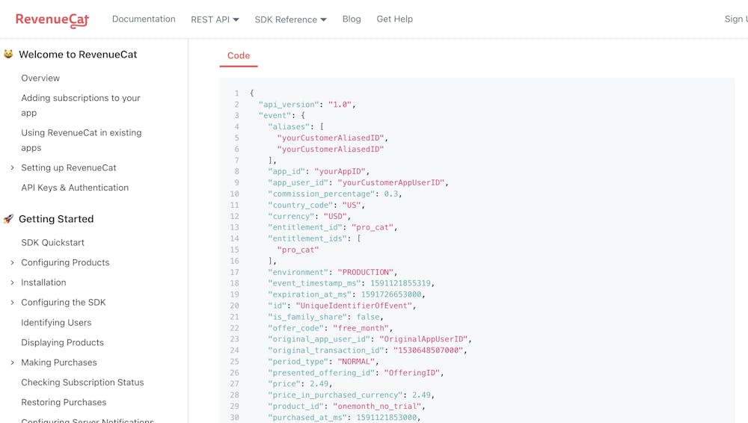Click the is_family_share false value
Image resolution: width=748 pixels, height=423 pixels.
coord(368,317)
